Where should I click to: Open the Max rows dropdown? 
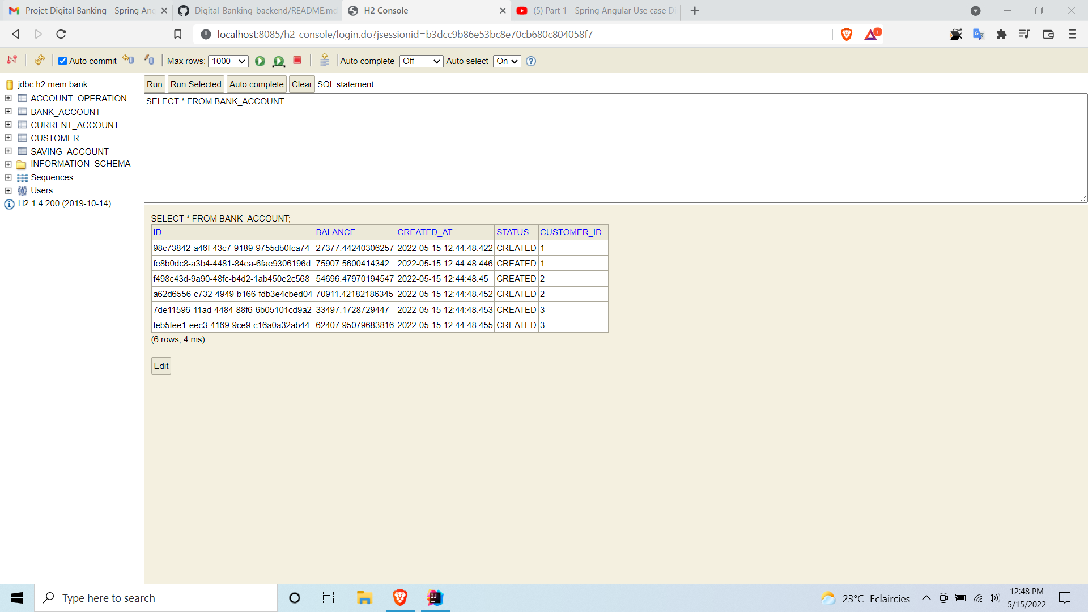[227, 61]
